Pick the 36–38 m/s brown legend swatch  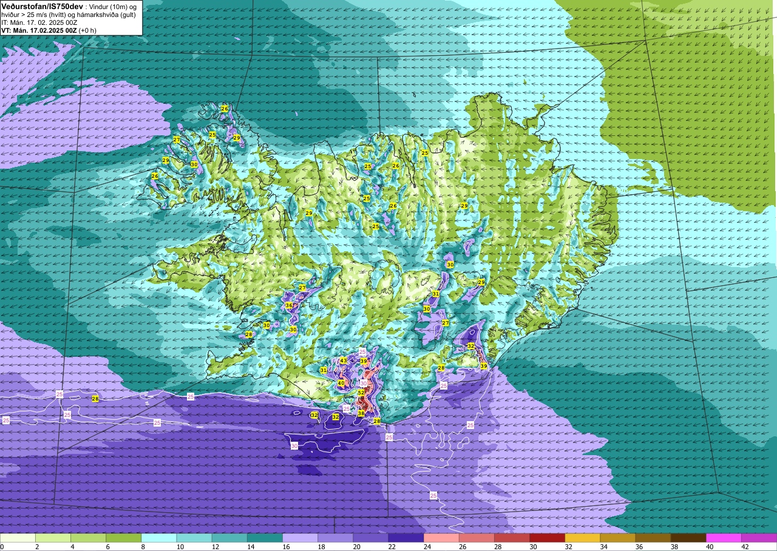(x=653, y=538)
